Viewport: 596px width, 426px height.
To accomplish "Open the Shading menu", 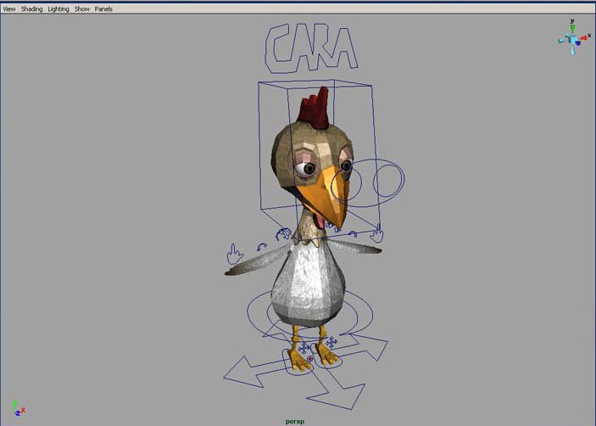I will (31, 8).
